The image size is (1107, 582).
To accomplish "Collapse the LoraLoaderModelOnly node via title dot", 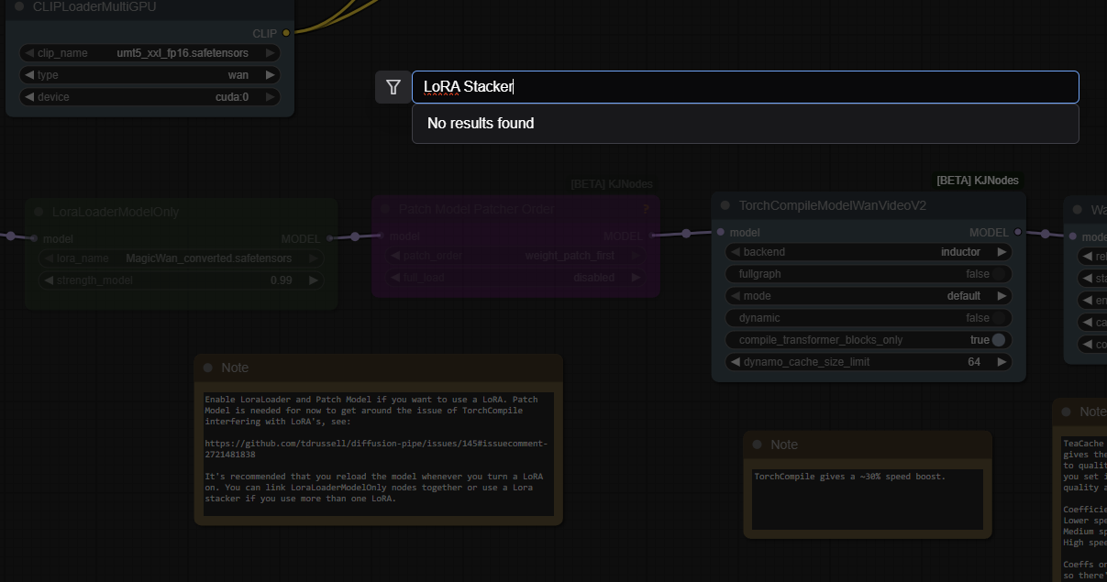I will (39, 212).
